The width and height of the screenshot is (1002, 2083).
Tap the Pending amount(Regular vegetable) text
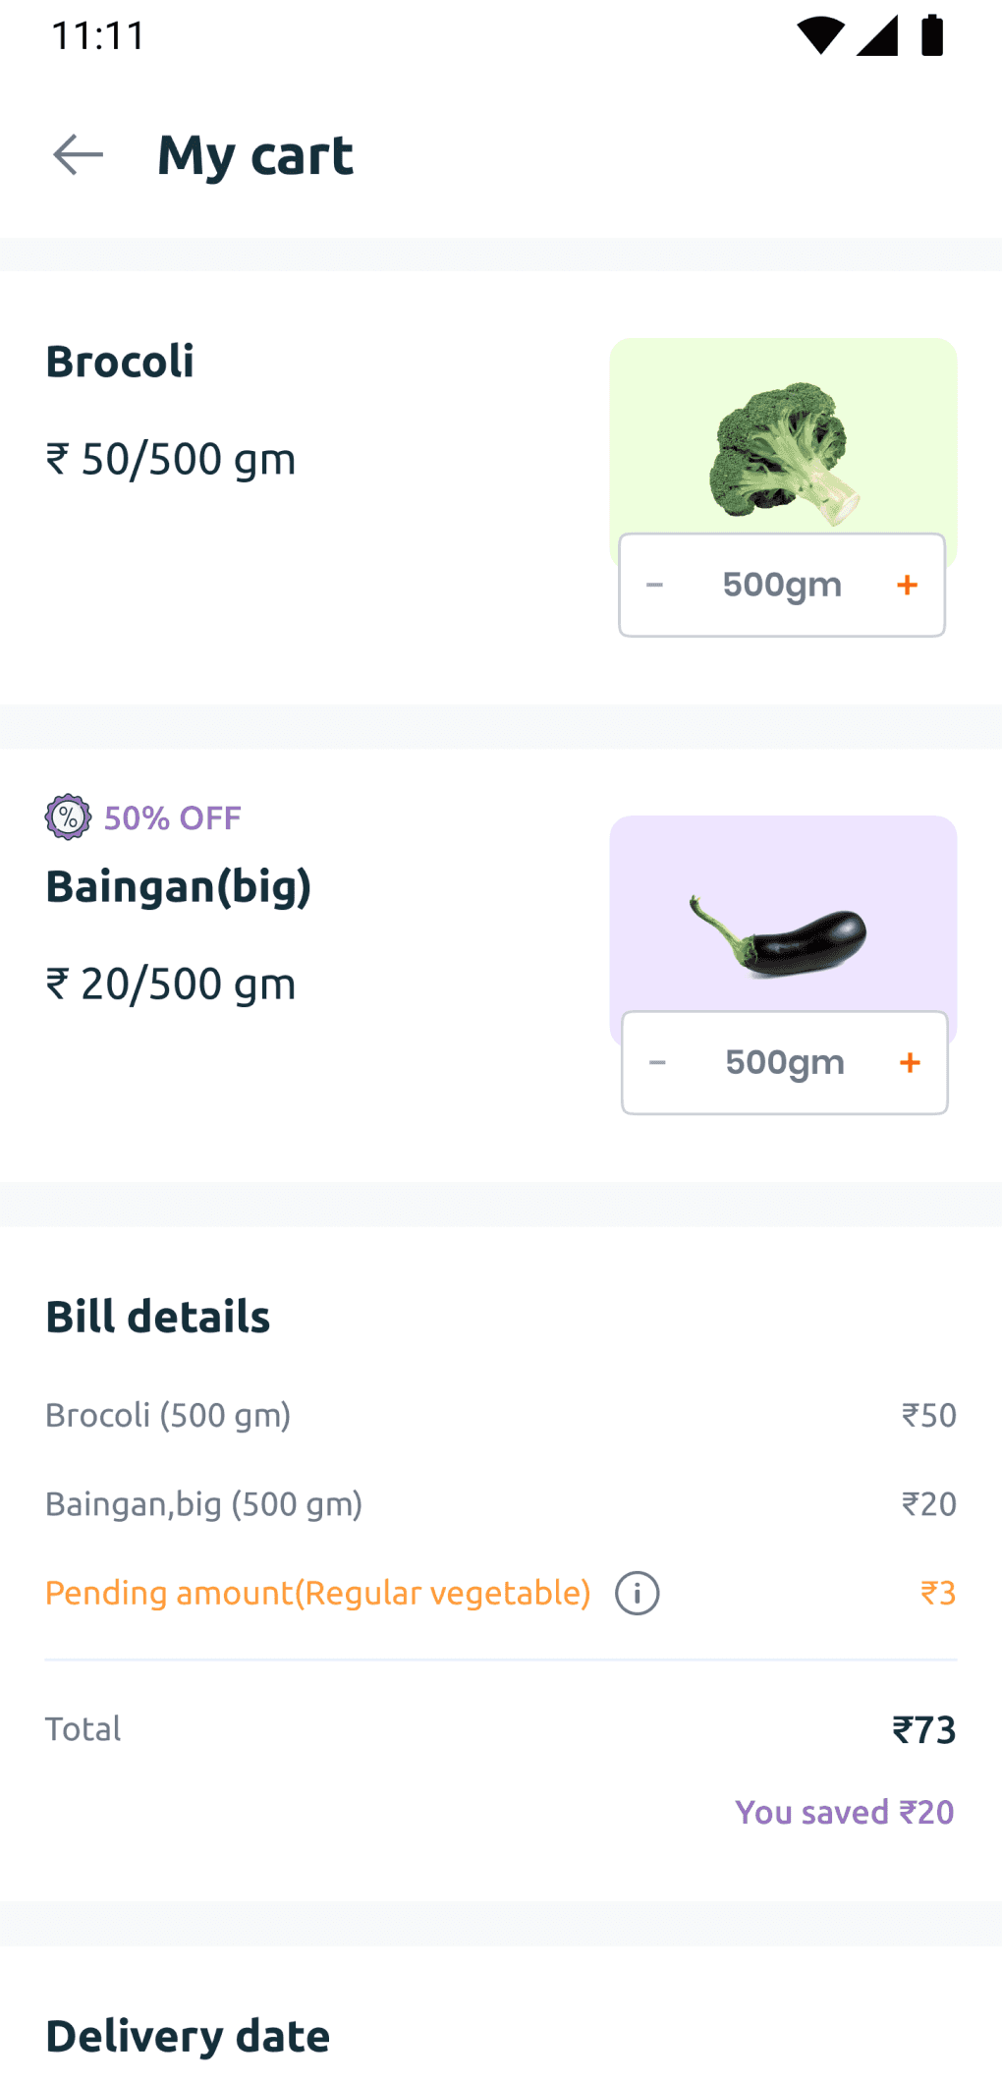pos(318,1593)
